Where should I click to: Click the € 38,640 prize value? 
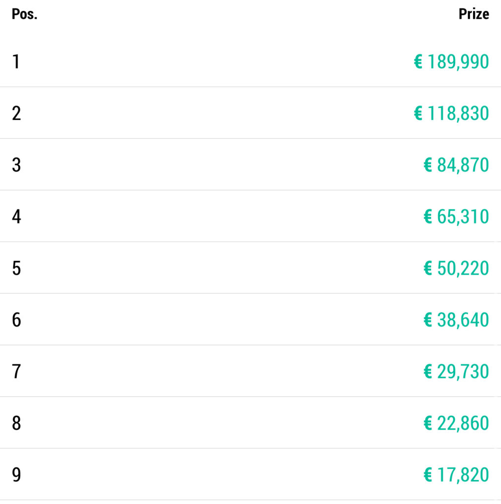coord(456,320)
